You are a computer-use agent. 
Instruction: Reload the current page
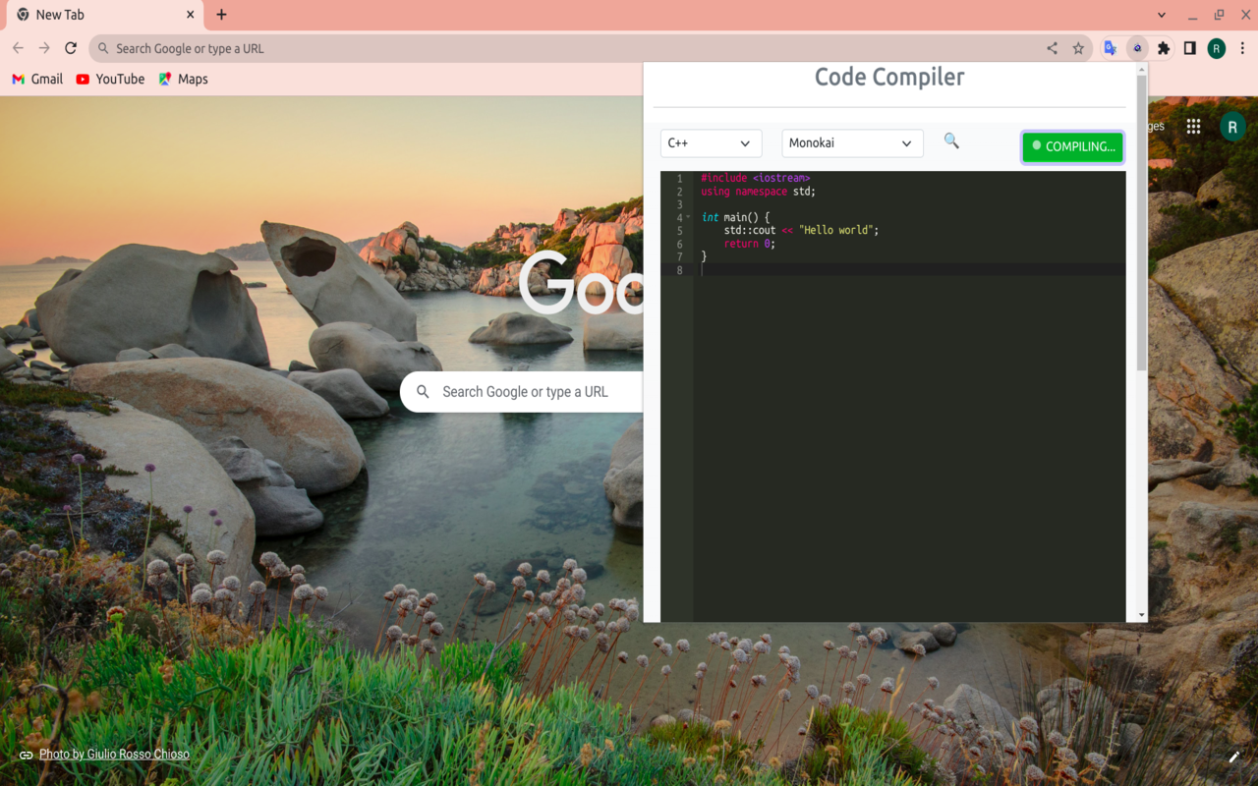[71, 48]
